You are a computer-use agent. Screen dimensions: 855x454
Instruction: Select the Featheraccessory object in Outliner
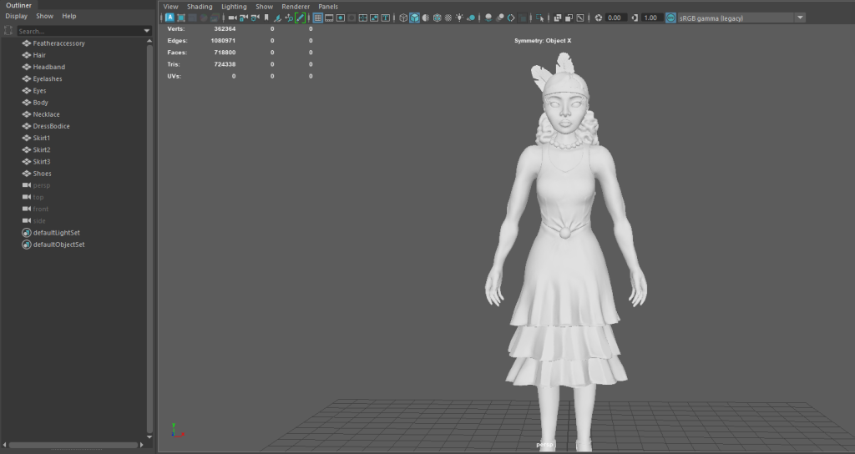[x=58, y=43]
